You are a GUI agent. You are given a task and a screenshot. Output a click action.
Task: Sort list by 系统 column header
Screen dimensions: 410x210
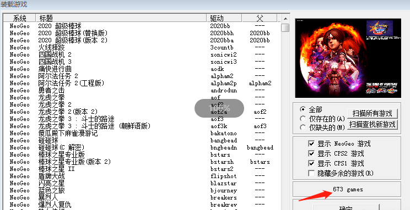pyautogui.click(x=19, y=18)
